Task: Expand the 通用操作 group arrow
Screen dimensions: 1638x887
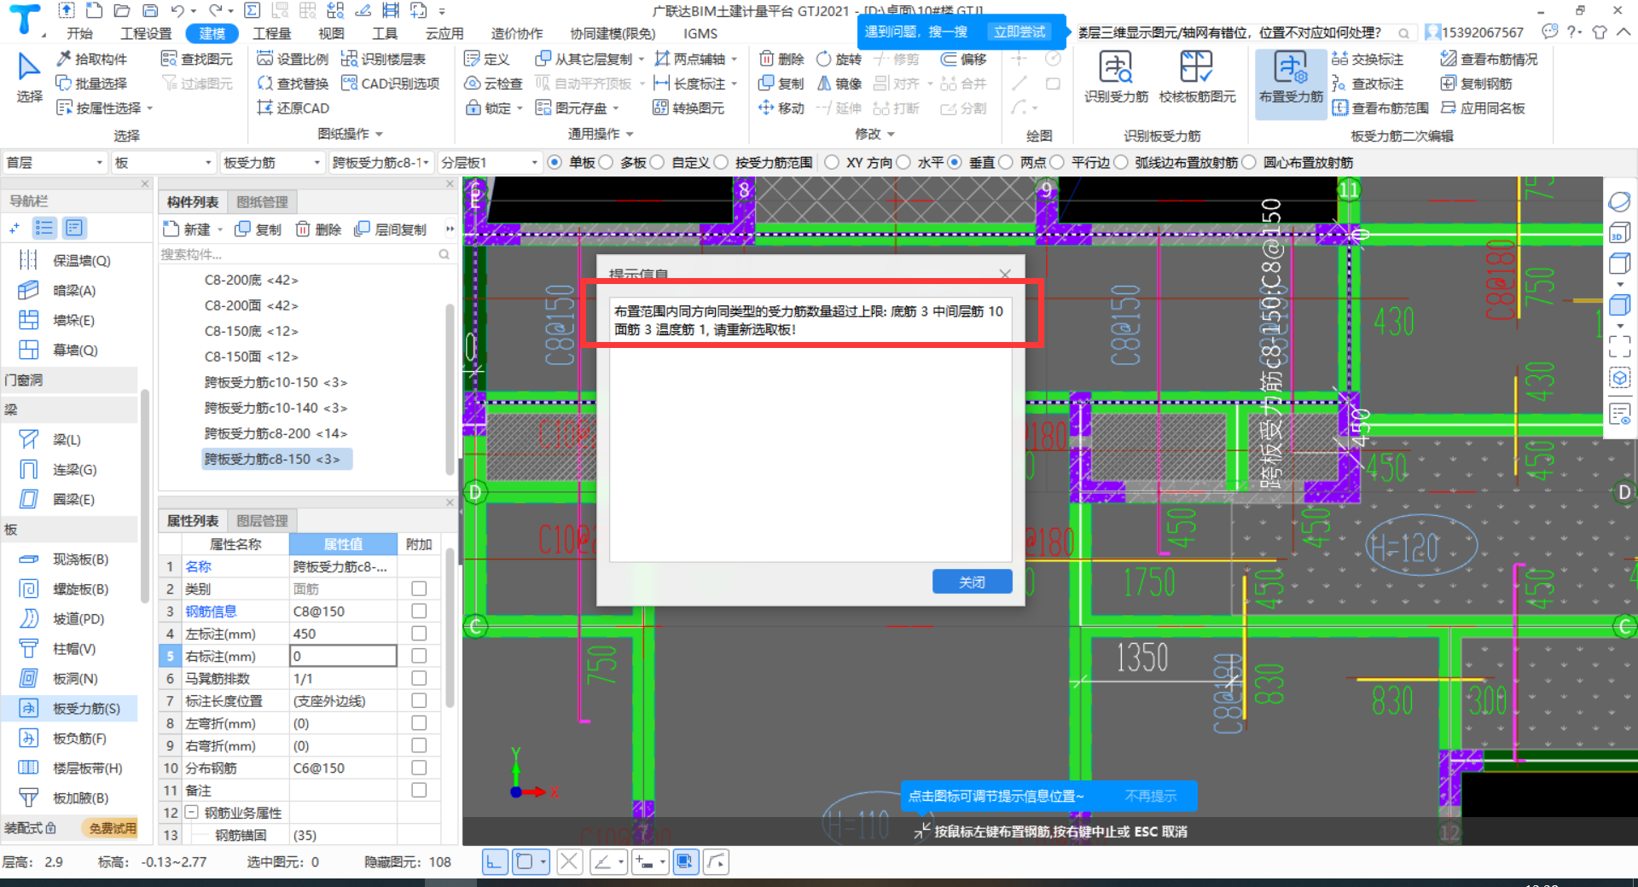Action: click(x=630, y=134)
